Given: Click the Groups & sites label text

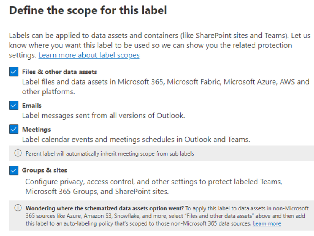Looking at the screenshot, I should [x=44, y=170].
